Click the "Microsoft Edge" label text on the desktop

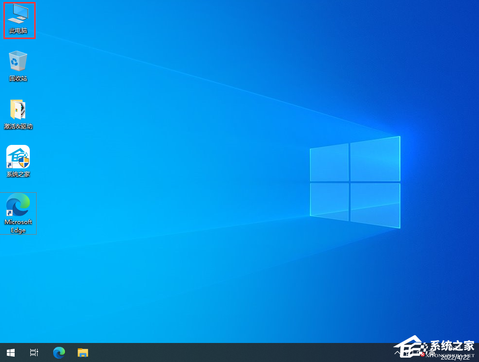[18, 226]
